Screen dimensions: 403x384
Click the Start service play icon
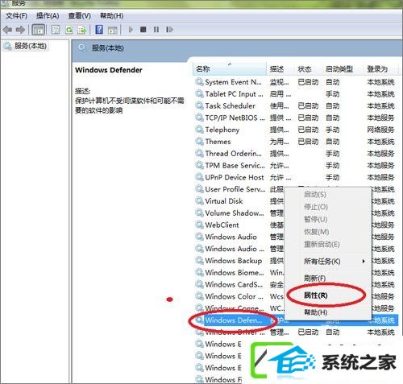pyautogui.click(x=131, y=29)
